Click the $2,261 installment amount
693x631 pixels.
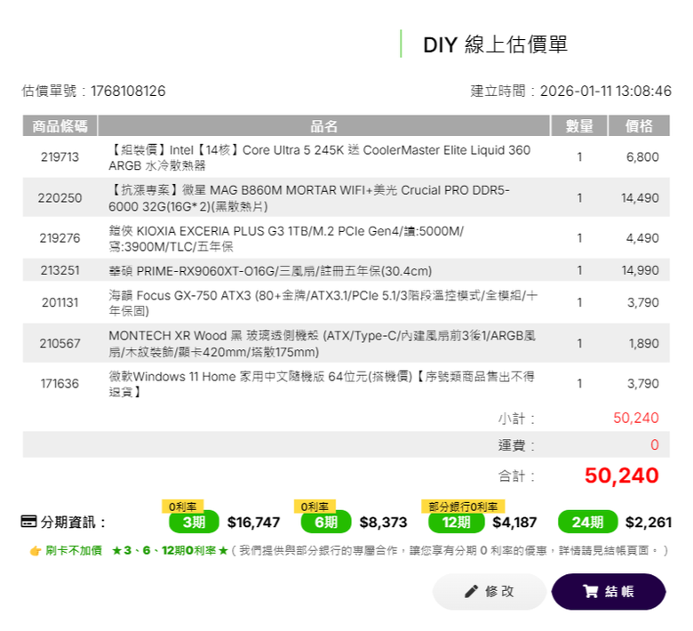[x=649, y=523]
